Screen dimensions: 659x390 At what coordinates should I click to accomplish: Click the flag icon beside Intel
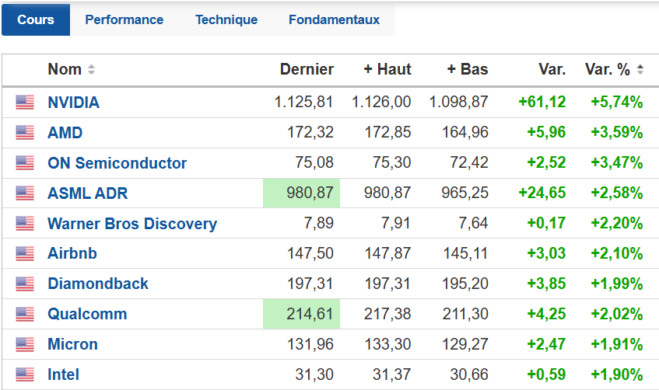(25, 374)
